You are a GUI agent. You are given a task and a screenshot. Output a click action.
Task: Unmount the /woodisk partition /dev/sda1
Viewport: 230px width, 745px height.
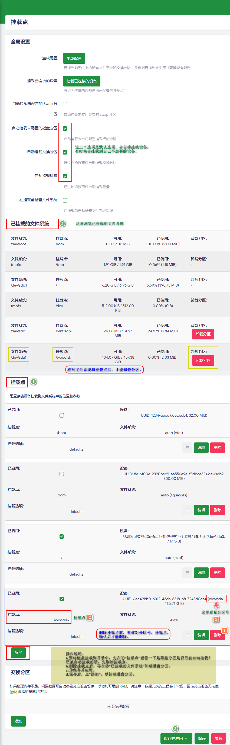[203, 360]
